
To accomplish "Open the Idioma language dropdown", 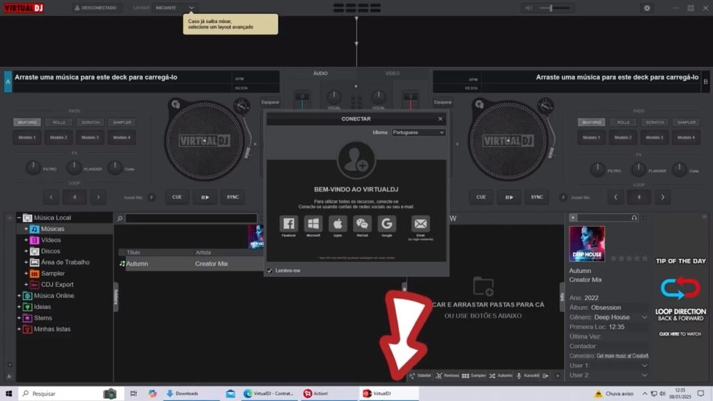I will [418, 132].
